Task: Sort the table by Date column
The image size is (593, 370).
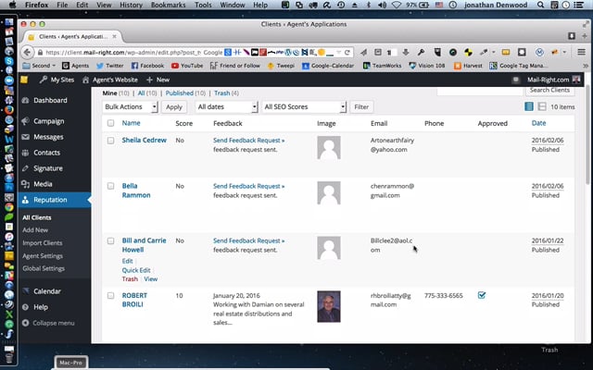Action: pos(538,123)
